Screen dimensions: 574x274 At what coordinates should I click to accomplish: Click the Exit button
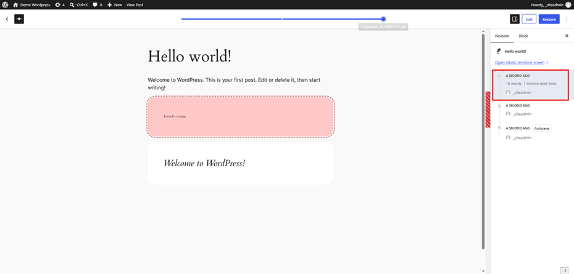tap(529, 19)
